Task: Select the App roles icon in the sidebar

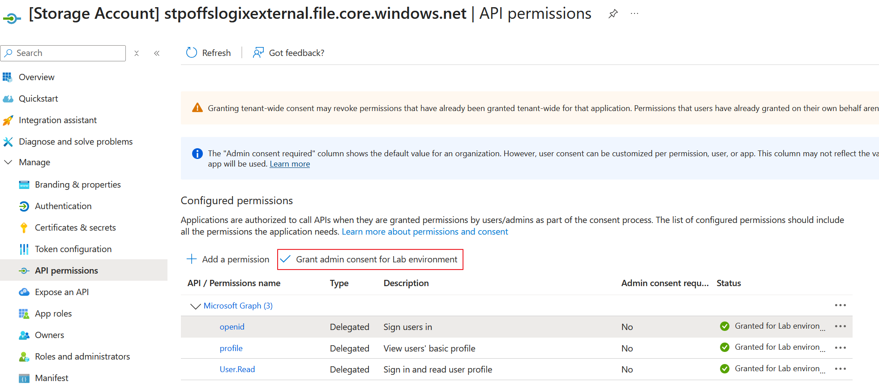Action: 24,313
